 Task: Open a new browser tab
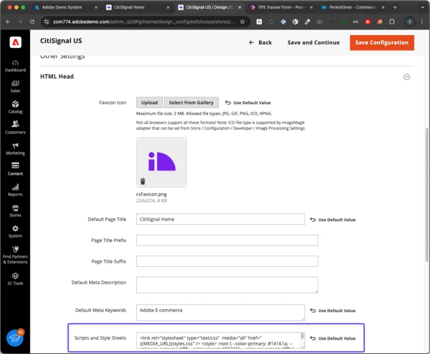[x=395, y=7]
